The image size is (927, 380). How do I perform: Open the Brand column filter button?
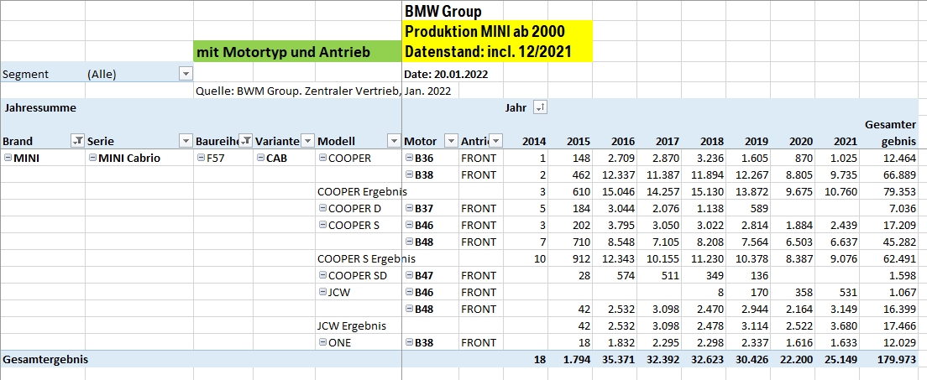click(77, 141)
